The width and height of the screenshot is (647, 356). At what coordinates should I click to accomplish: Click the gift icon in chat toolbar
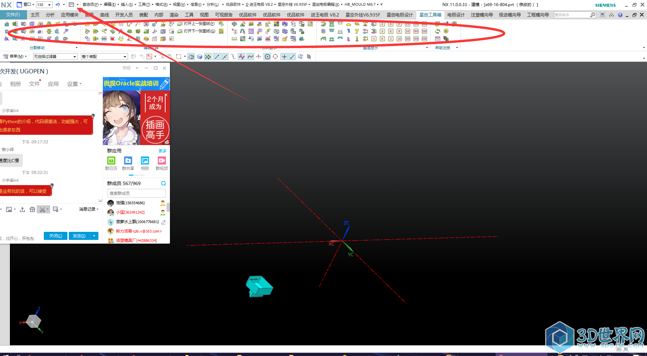(x=32, y=210)
